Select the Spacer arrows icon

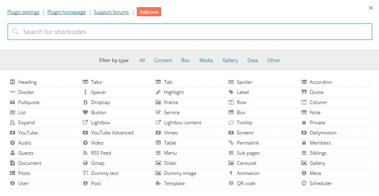tap(85, 92)
